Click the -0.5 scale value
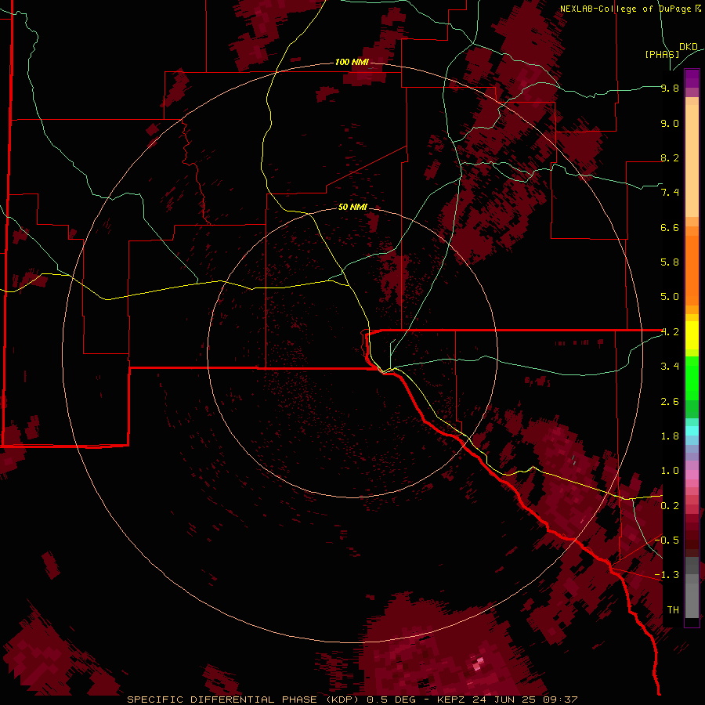This screenshot has width=705, height=705. click(x=667, y=540)
